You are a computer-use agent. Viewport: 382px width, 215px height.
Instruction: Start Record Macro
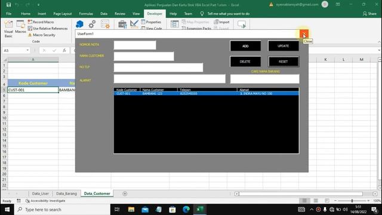click(x=41, y=22)
